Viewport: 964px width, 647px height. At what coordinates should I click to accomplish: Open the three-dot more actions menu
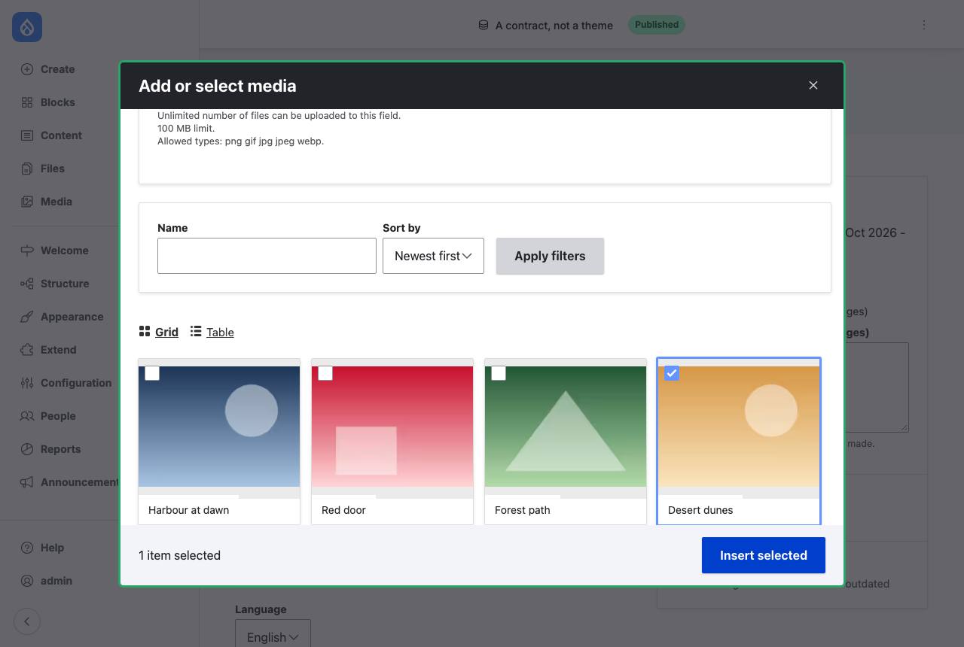924,25
